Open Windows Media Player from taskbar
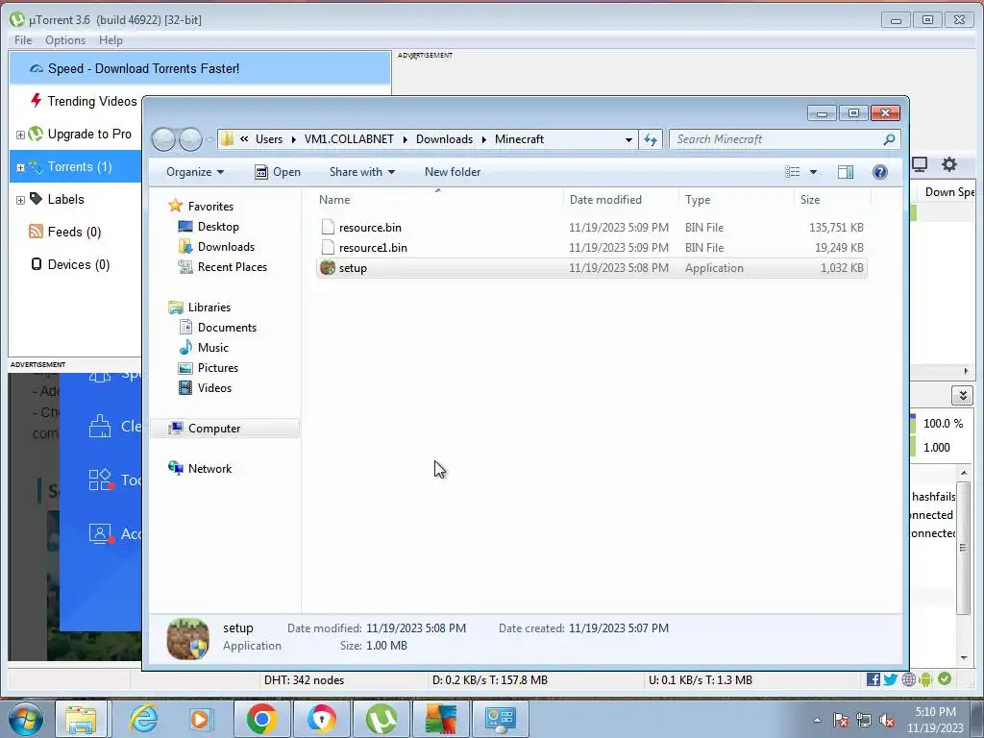The height and width of the screenshot is (738, 984). (x=202, y=719)
